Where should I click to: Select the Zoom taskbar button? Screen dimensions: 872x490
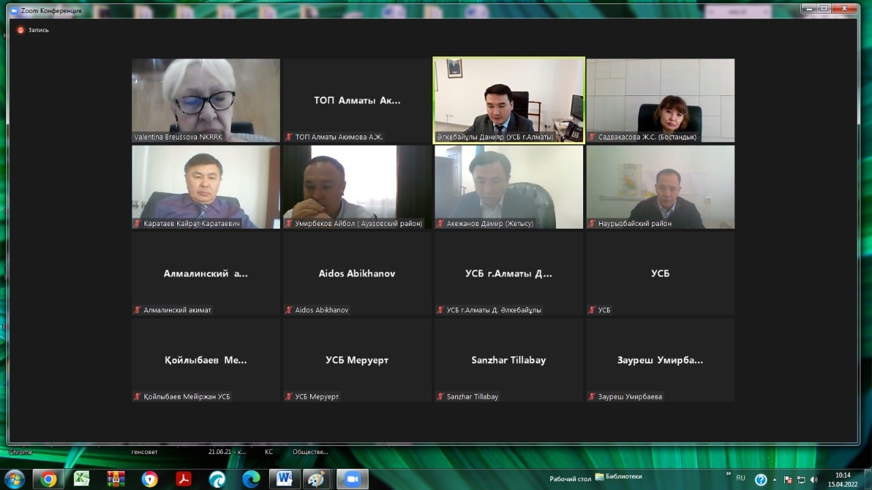(352, 479)
